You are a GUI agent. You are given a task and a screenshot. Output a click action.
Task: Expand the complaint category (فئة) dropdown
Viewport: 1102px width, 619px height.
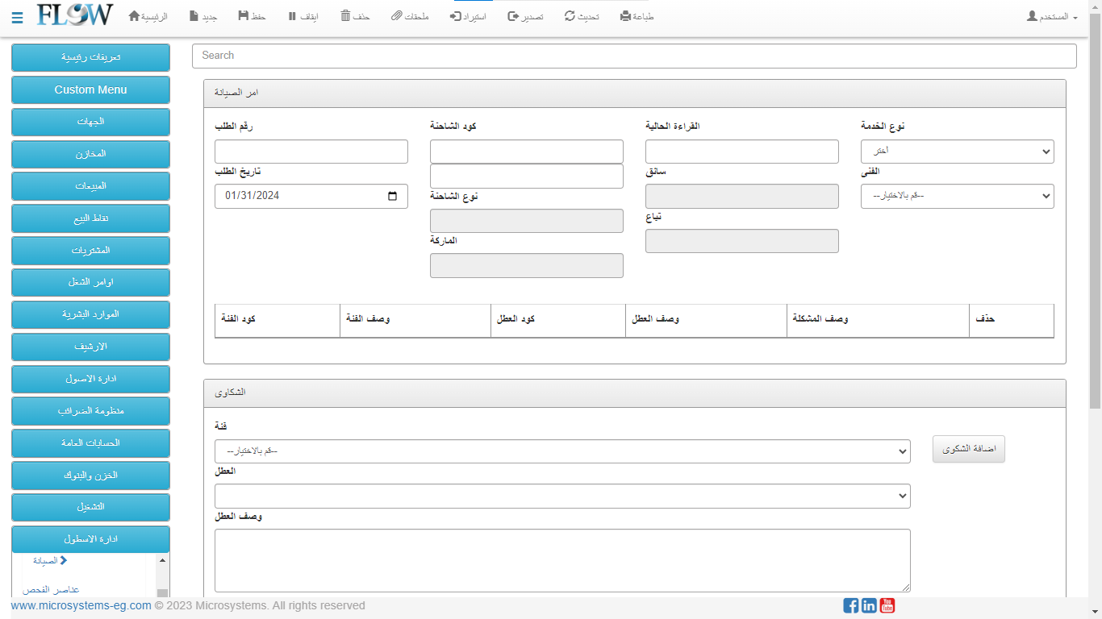pos(562,451)
